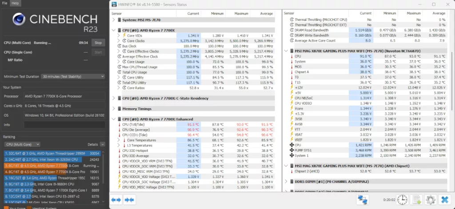Viewport: 455px width, 209px height.
Task: Click the 91.5 °C Tctl/Tdie current value
Action: click(x=193, y=124)
